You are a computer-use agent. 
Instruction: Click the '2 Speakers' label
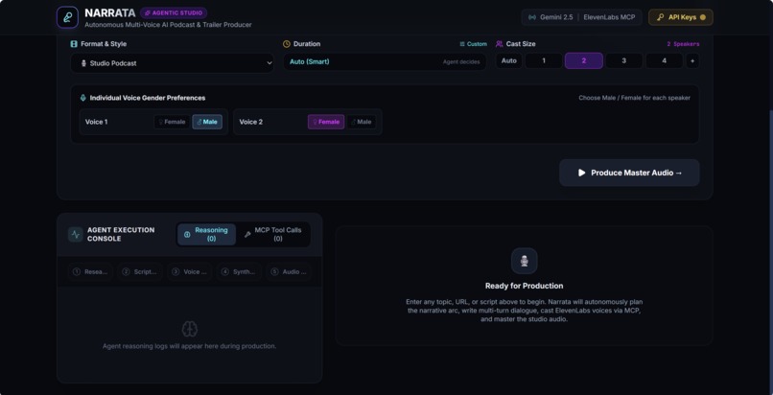tap(683, 44)
